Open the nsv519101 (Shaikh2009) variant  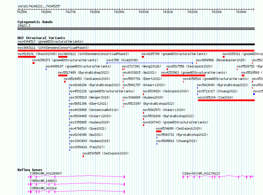37,54
